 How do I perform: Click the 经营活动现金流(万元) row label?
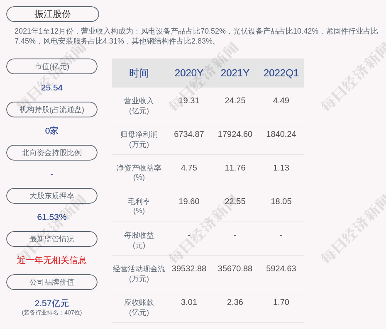tap(139, 274)
